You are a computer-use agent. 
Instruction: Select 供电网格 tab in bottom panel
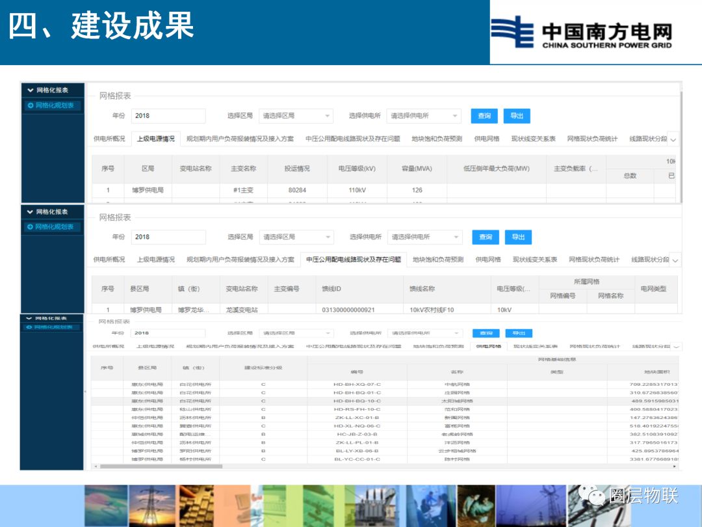(x=488, y=346)
